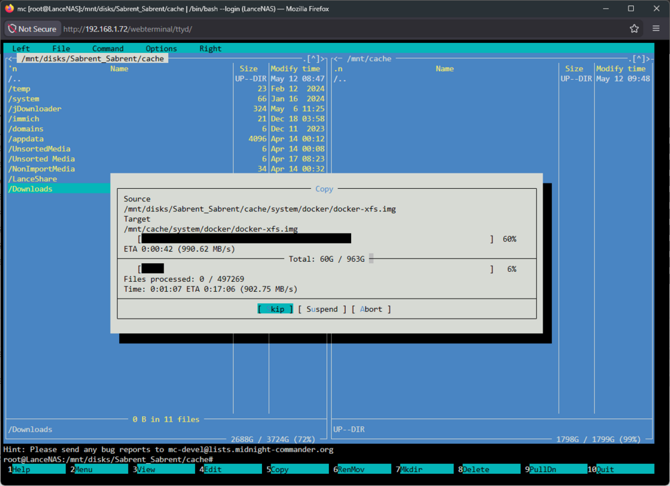Toggle sort by Modify time in right panel
Image resolution: width=670 pixels, height=486 pixels.
click(623, 69)
